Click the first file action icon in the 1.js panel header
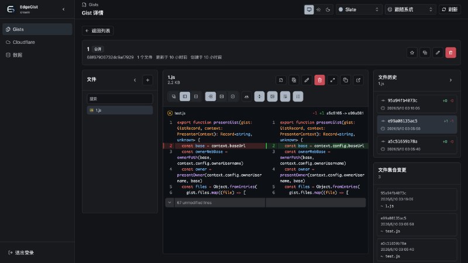The height and width of the screenshot is (263, 468). pos(281,80)
